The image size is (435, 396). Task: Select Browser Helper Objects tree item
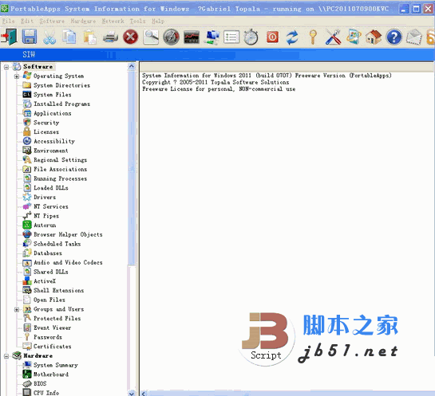[x=68, y=234]
